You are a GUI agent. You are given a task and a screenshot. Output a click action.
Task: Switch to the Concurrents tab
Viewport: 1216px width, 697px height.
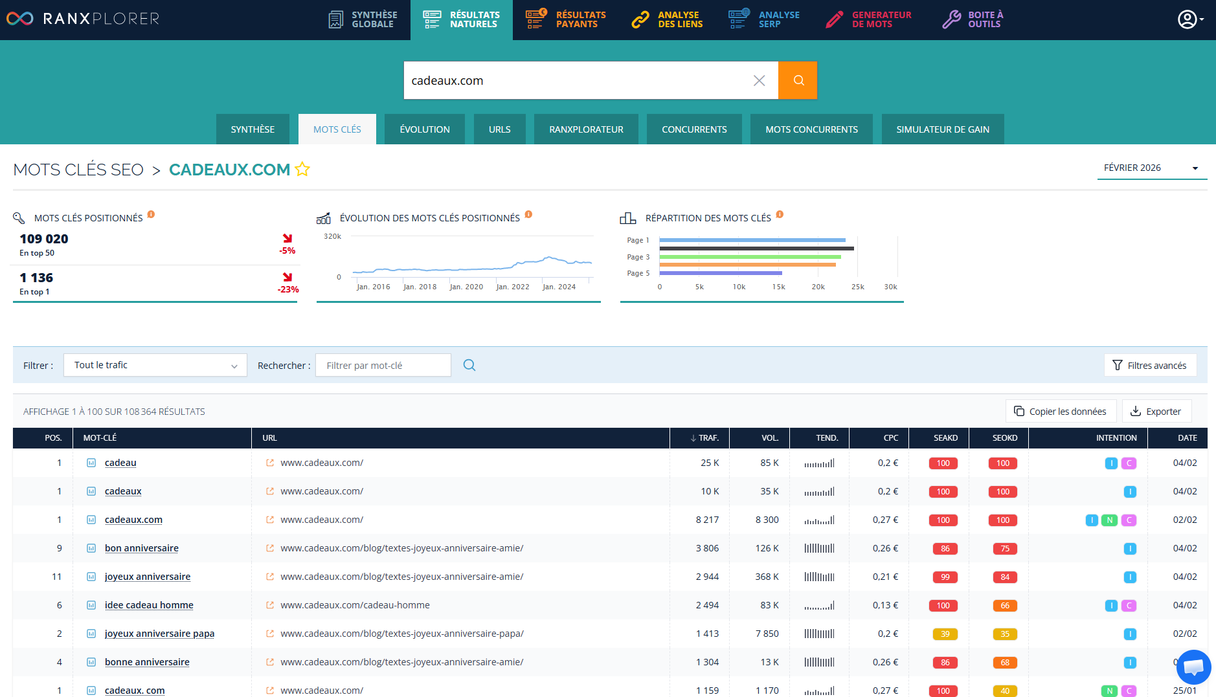[x=694, y=129]
